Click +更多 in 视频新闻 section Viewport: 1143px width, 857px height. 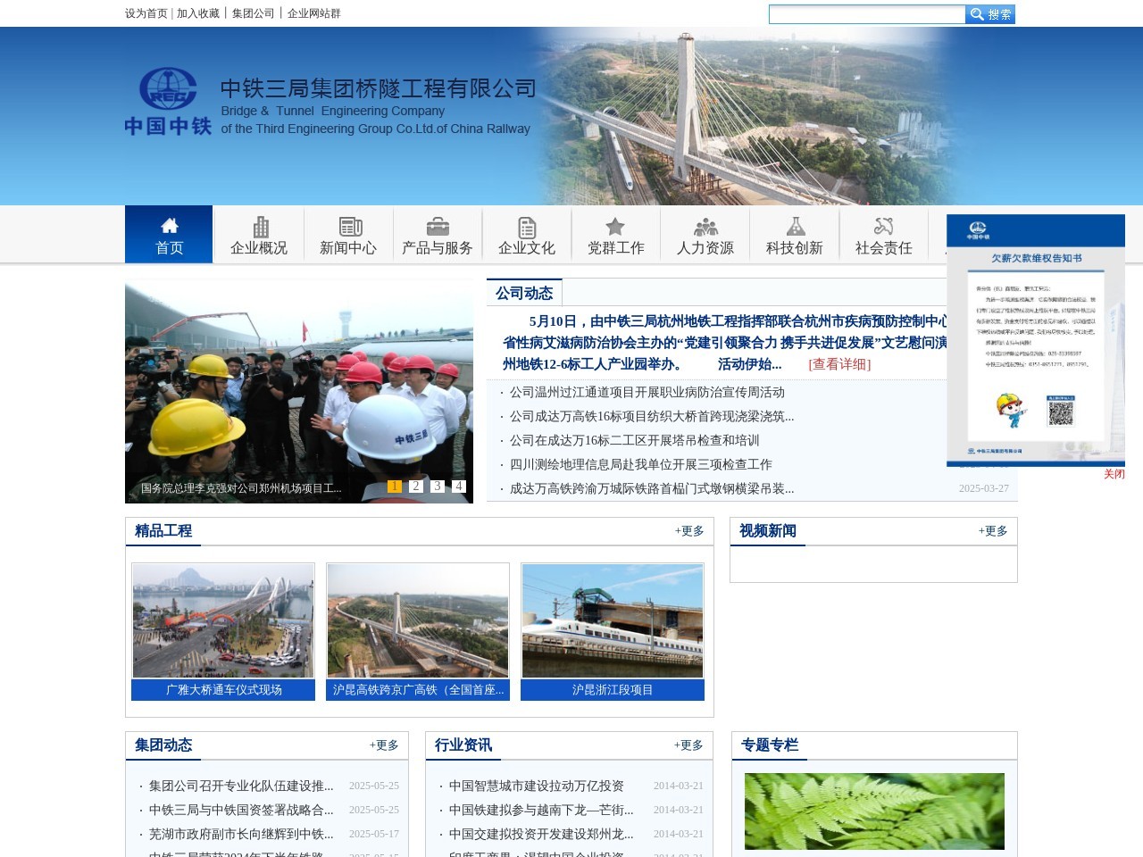993,531
